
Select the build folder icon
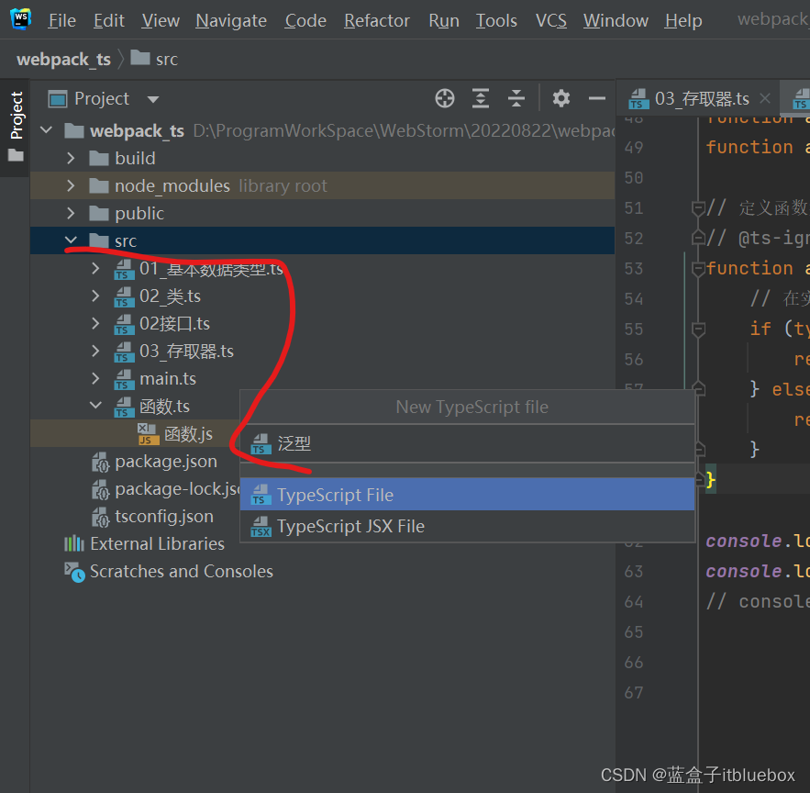click(99, 158)
